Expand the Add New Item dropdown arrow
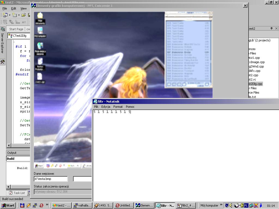This screenshot has width=279, height=209. pyautogui.click(x=19, y=15)
